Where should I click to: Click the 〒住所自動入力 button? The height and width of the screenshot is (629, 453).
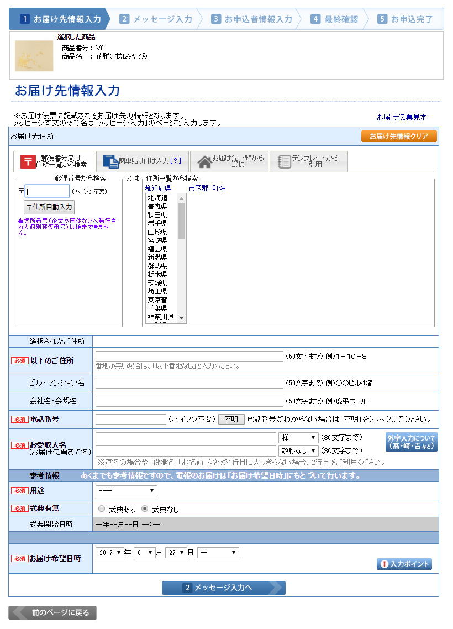point(49,207)
